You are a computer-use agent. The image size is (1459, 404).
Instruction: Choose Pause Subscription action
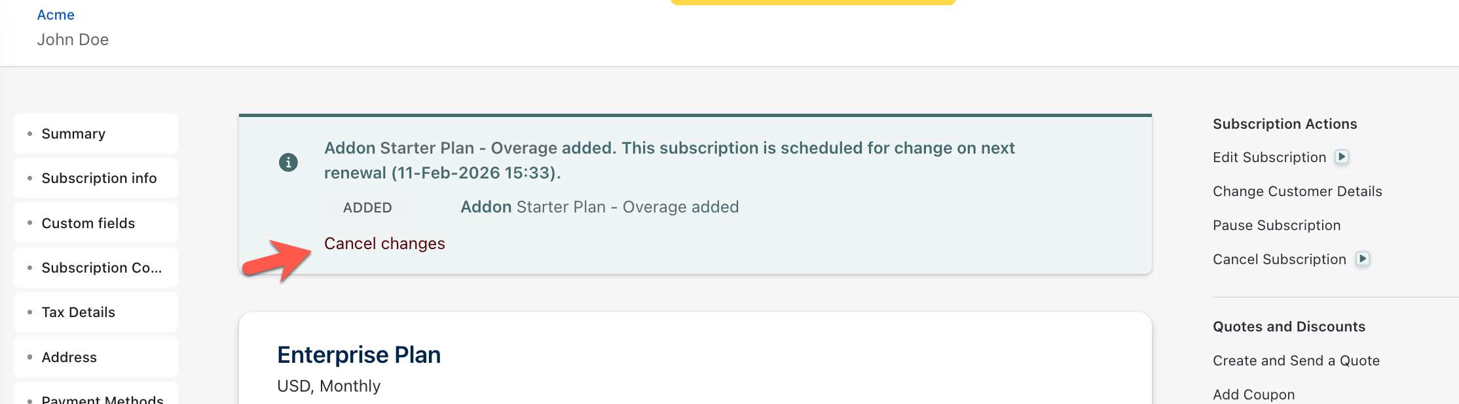click(1276, 226)
